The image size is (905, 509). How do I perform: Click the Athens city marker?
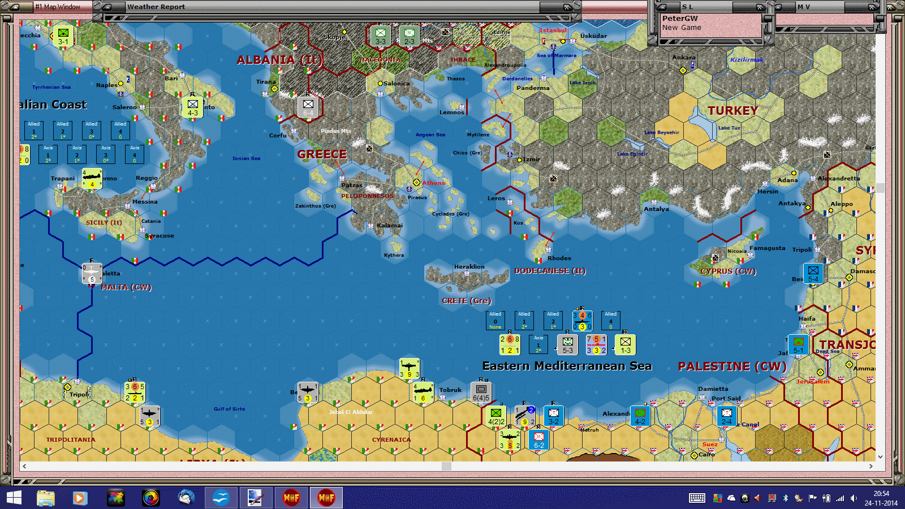(416, 182)
